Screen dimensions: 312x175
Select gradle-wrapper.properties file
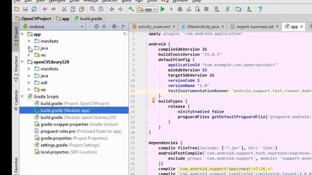74,124
